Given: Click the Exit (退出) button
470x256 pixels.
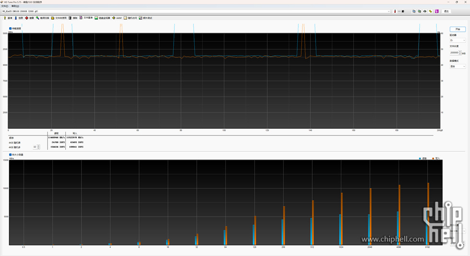Looking at the screenshot, I should pos(446,12).
